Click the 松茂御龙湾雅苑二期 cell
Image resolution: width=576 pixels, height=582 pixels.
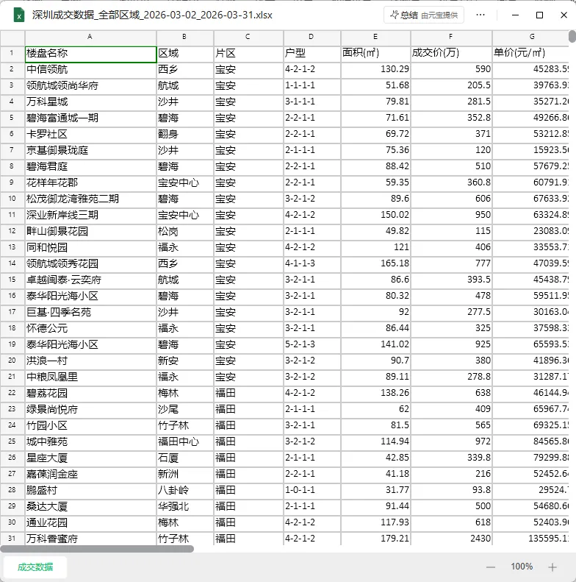point(90,199)
